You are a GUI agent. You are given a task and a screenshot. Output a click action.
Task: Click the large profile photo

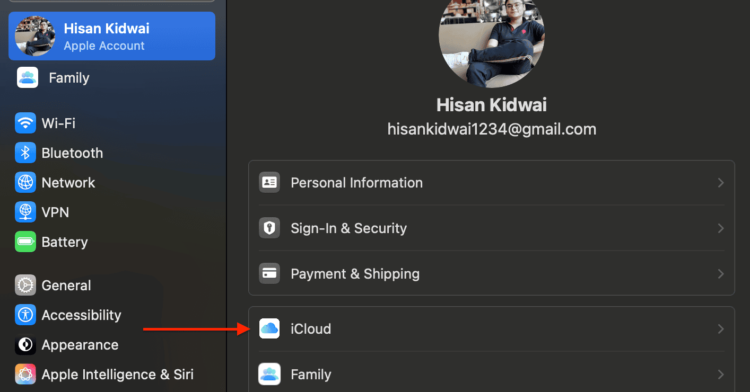(492, 37)
